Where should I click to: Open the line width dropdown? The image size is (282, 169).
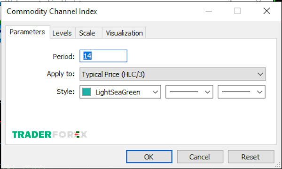pyautogui.click(x=242, y=92)
